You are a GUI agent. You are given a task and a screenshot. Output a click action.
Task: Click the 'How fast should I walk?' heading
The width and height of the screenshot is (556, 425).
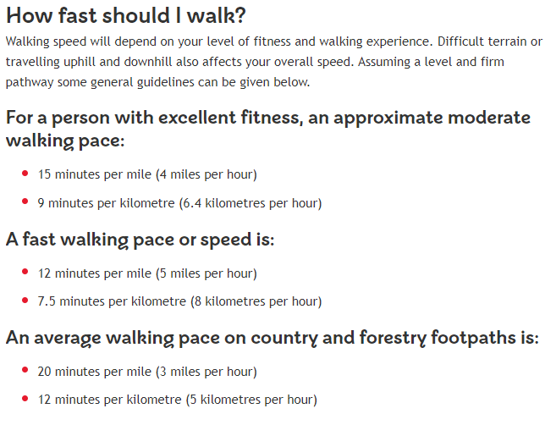click(126, 16)
